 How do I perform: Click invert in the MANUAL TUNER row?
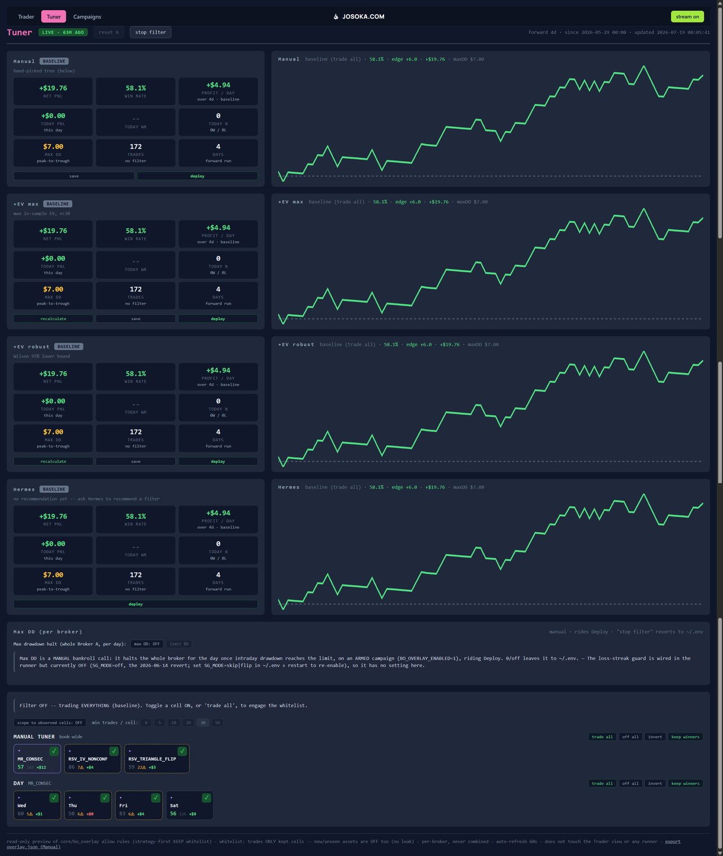(655, 737)
